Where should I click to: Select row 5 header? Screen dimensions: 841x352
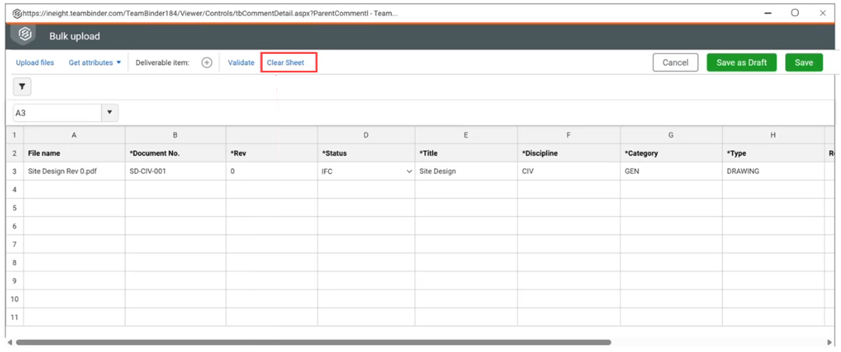click(x=15, y=208)
